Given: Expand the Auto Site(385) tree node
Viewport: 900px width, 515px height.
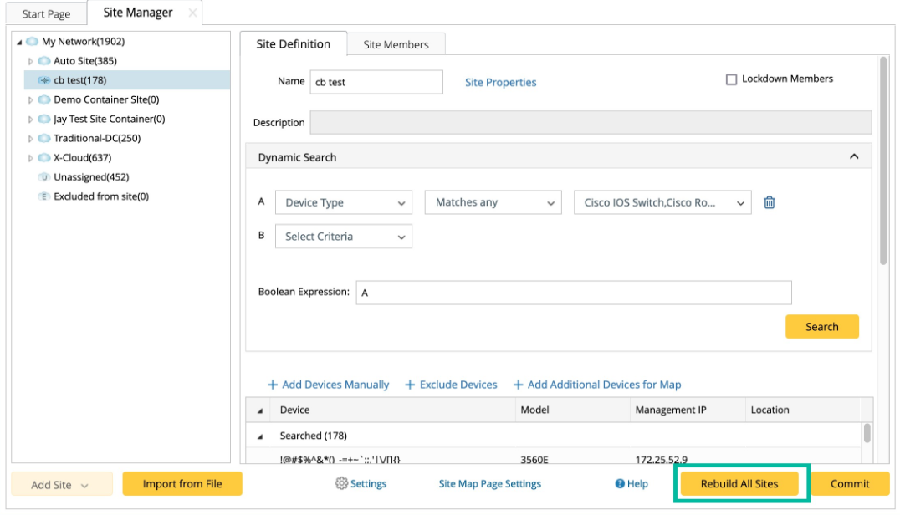Looking at the screenshot, I should click(x=31, y=61).
